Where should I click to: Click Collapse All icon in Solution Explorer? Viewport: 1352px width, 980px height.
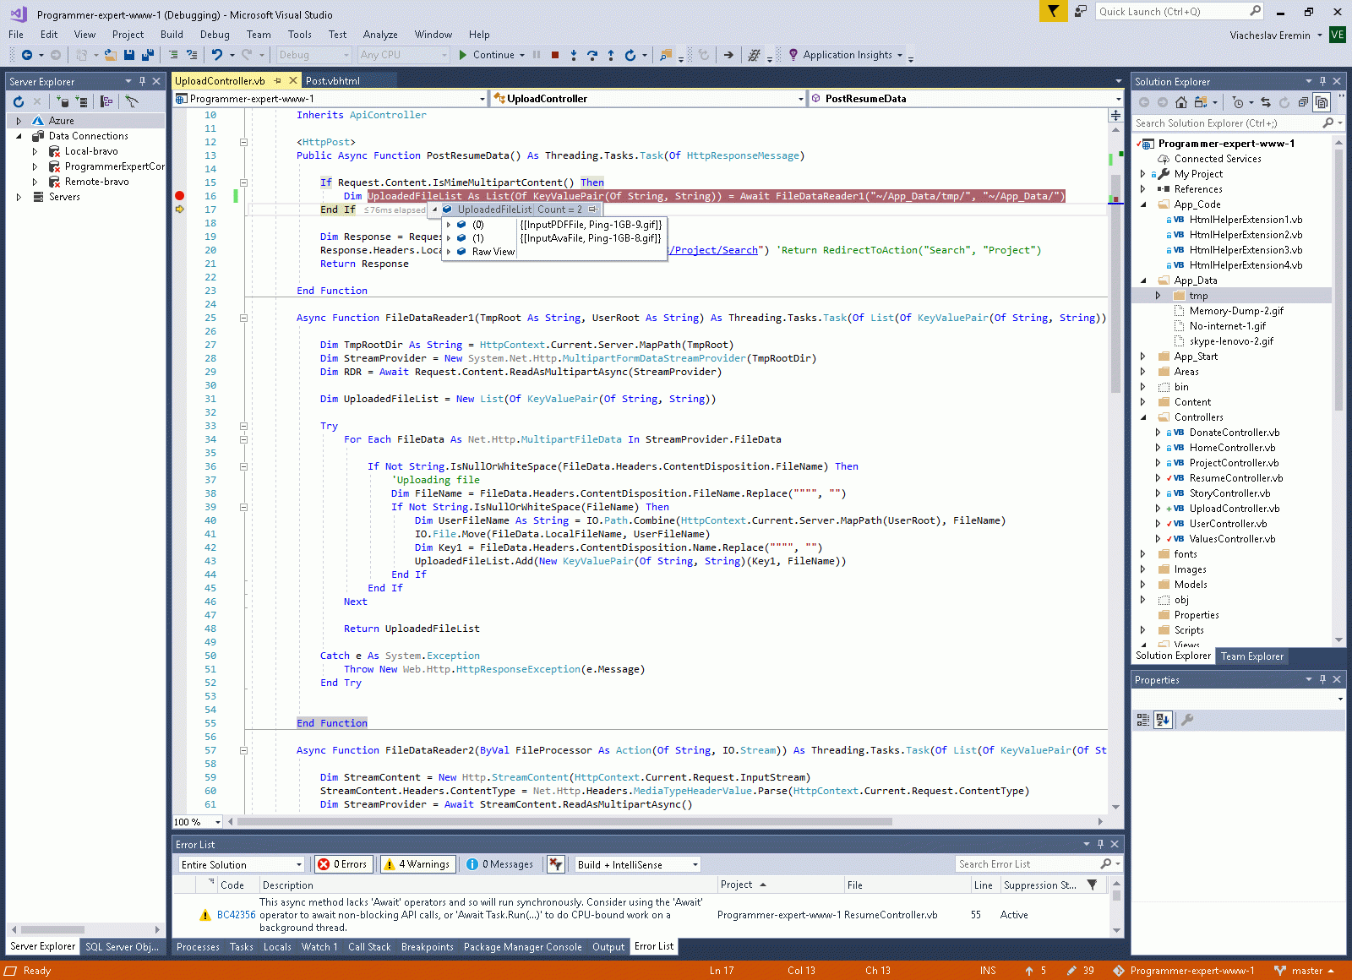tap(1303, 102)
